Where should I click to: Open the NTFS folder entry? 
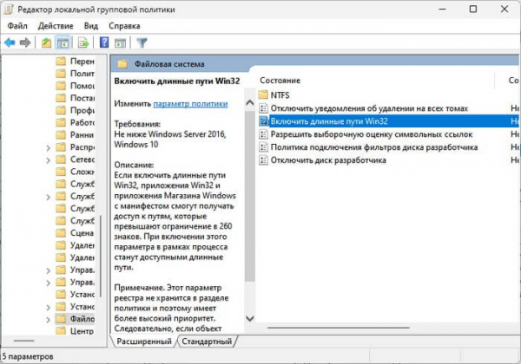point(280,94)
